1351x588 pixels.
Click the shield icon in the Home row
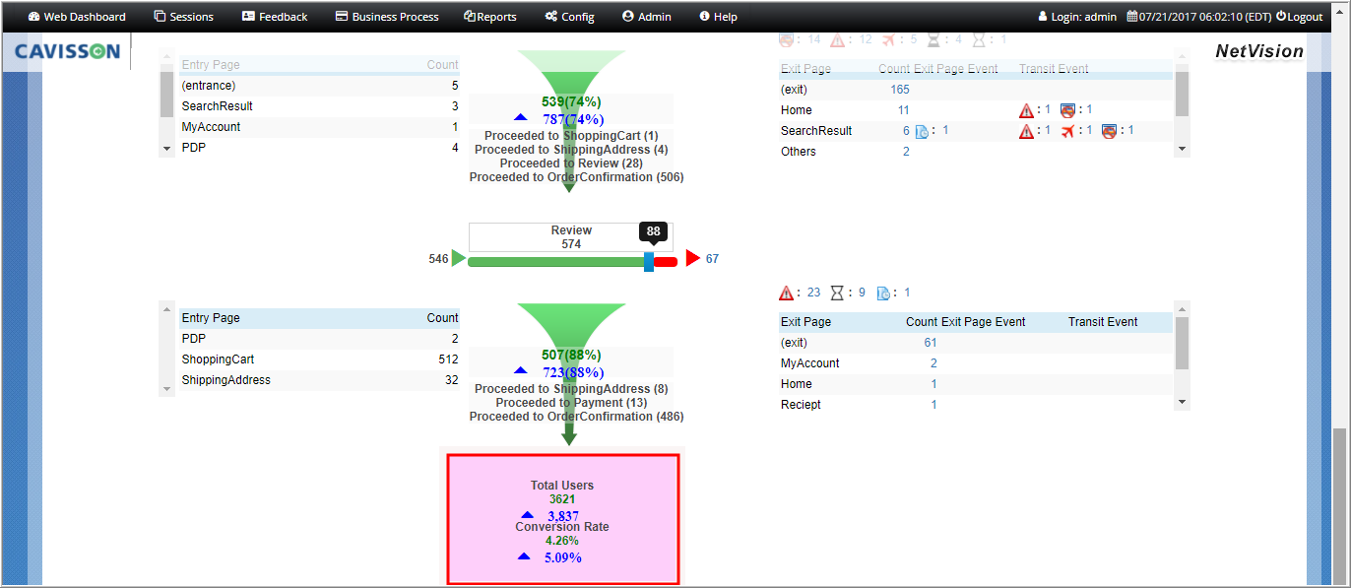coord(1067,110)
